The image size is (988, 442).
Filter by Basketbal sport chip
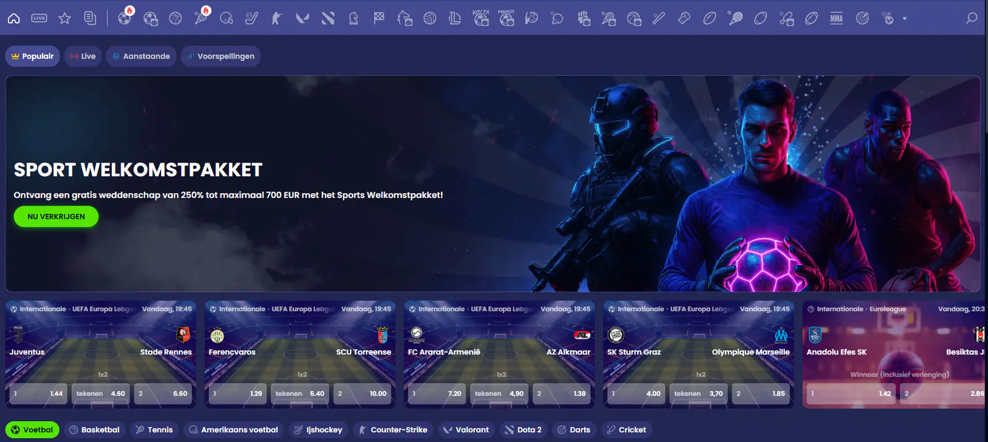94,430
